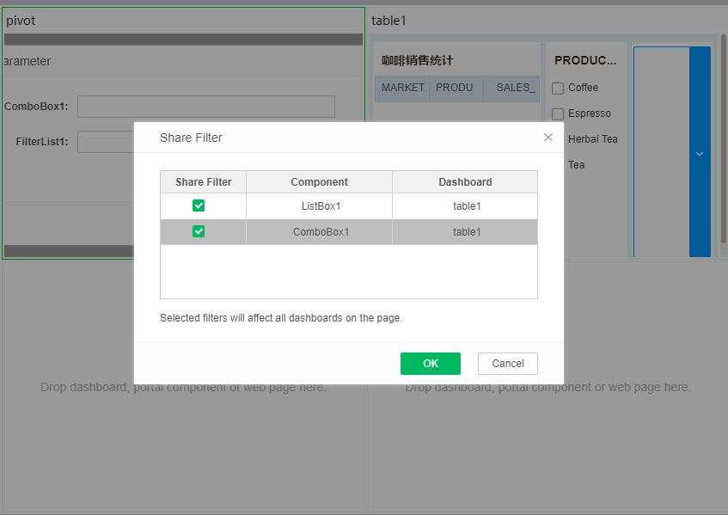Click the MARKET table column header

coord(402,89)
